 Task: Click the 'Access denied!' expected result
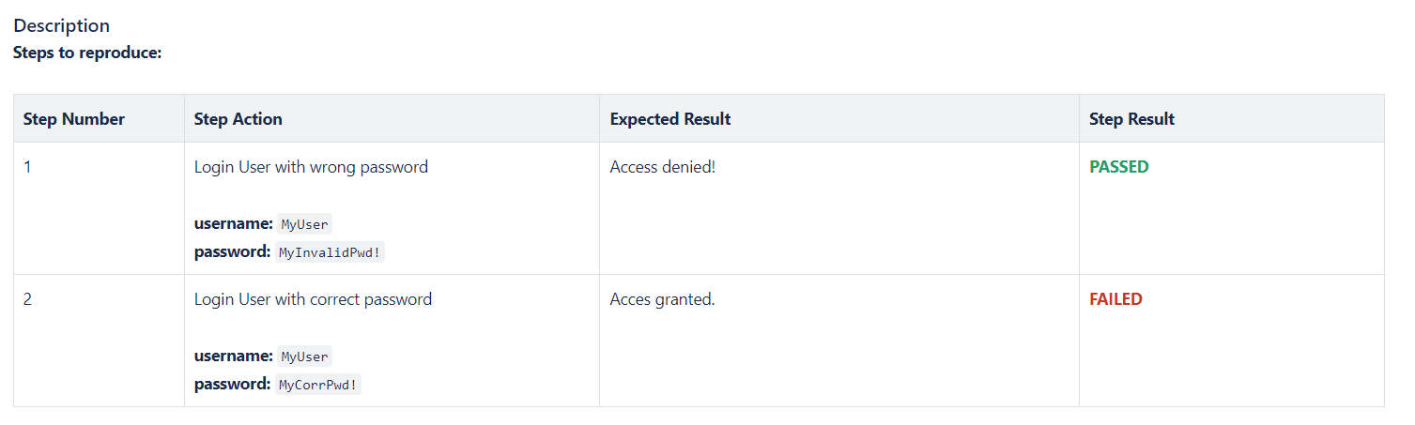coord(662,167)
